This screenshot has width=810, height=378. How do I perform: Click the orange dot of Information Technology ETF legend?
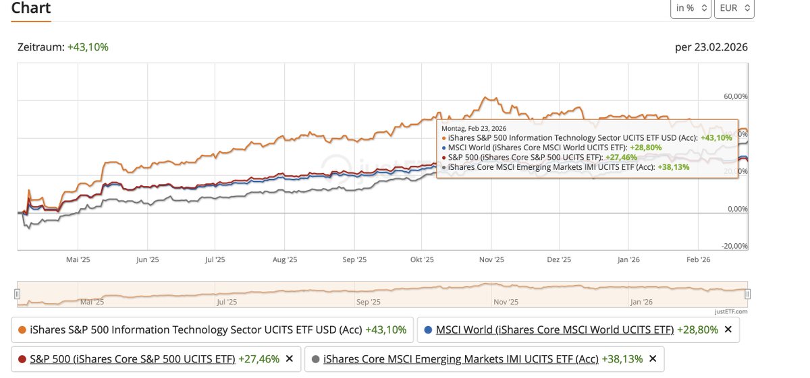pyautogui.click(x=22, y=330)
